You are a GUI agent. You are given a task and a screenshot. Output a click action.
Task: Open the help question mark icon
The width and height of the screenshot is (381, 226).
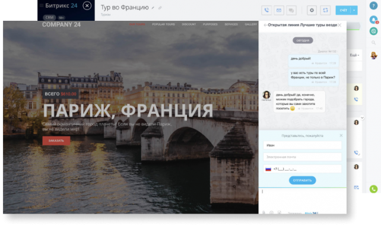coord(373,5)
